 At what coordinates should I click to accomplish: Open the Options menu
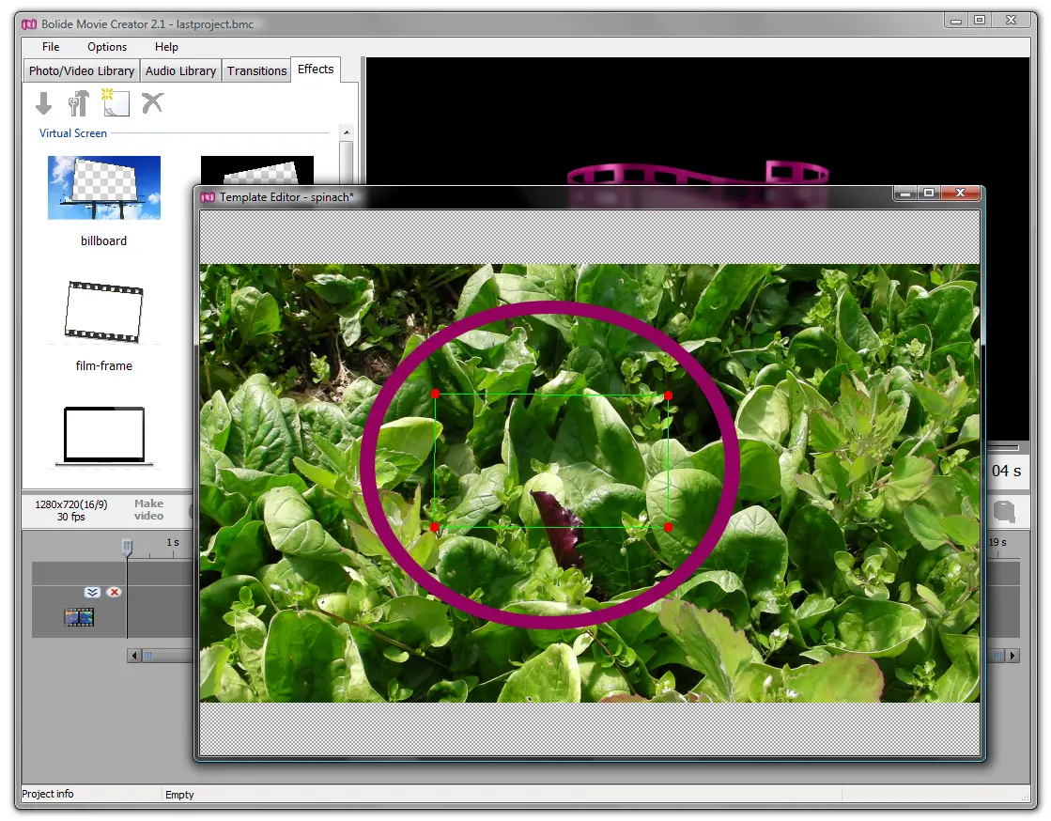point(106,47)
